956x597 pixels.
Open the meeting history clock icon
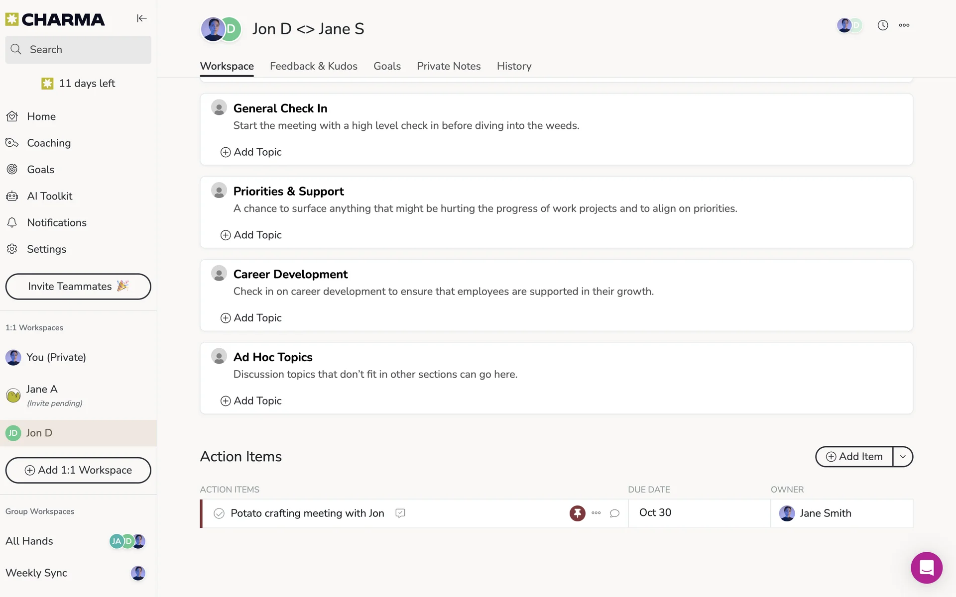point(882,25)
